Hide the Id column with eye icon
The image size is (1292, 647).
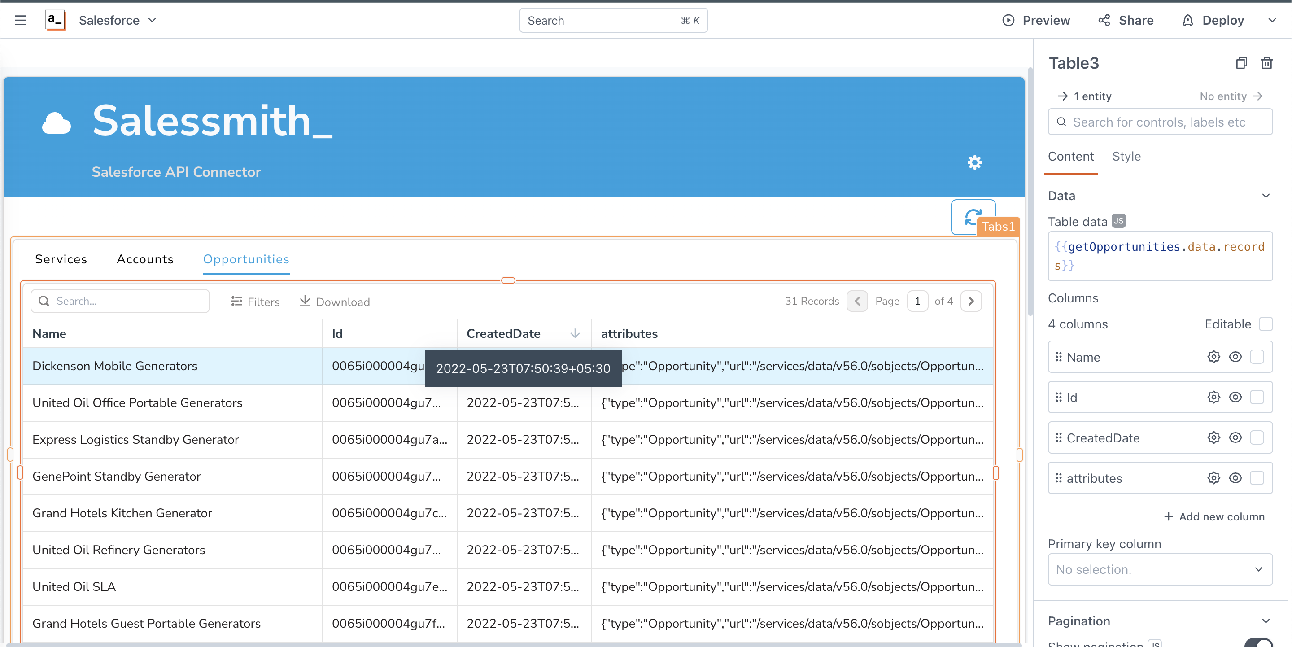coord(1235,397)
